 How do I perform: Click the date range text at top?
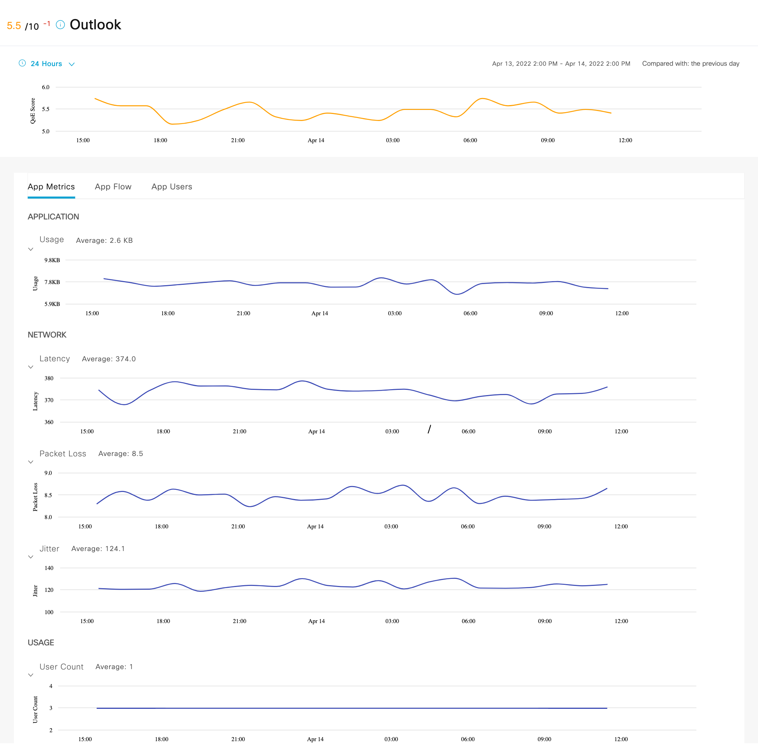point(561,63)
